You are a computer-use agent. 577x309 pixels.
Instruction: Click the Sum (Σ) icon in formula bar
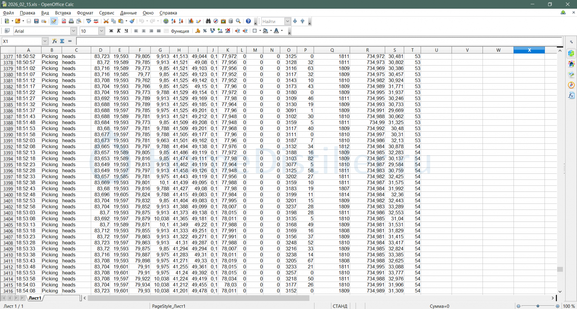pyautogui.click(x=62, y=41)
